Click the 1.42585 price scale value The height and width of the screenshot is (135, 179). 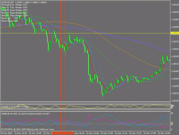point(175,56)
